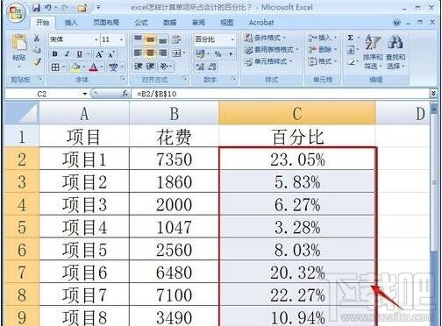The height and width of the screenshot is (326, 442).
Task: Toggle bottom vertical alignment
Action: [x=163, y=39]
